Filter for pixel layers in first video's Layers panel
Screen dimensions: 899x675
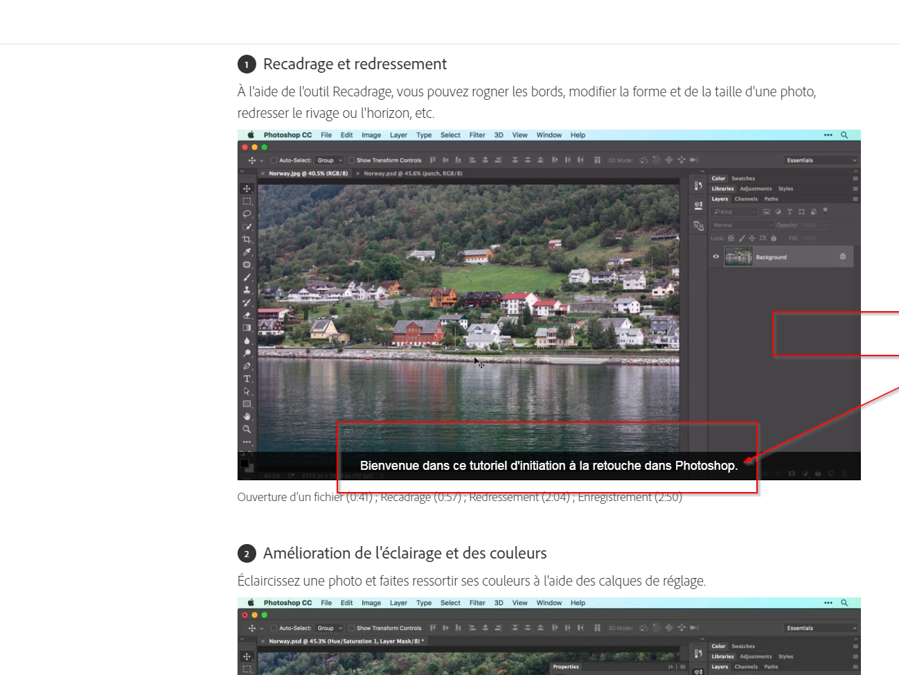[767, 212]
